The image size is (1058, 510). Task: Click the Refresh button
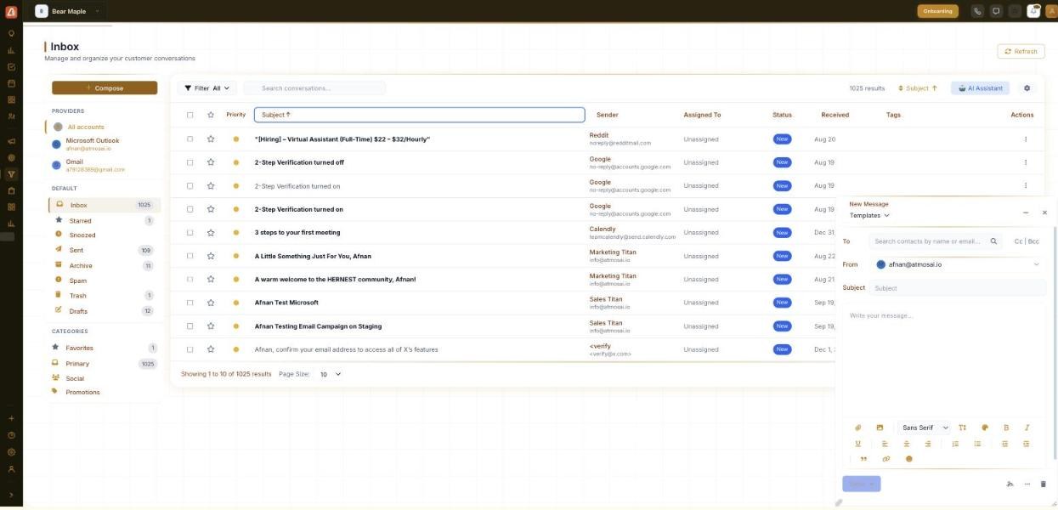[x=1021, y=51]
